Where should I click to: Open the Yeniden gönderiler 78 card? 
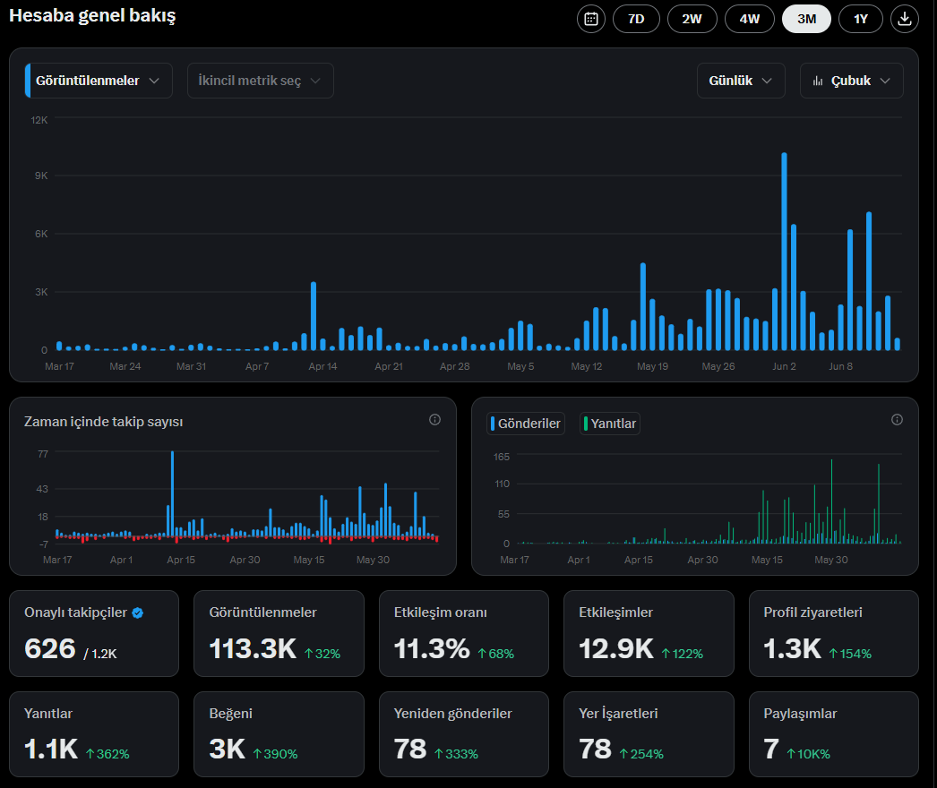tap(464, 734)
